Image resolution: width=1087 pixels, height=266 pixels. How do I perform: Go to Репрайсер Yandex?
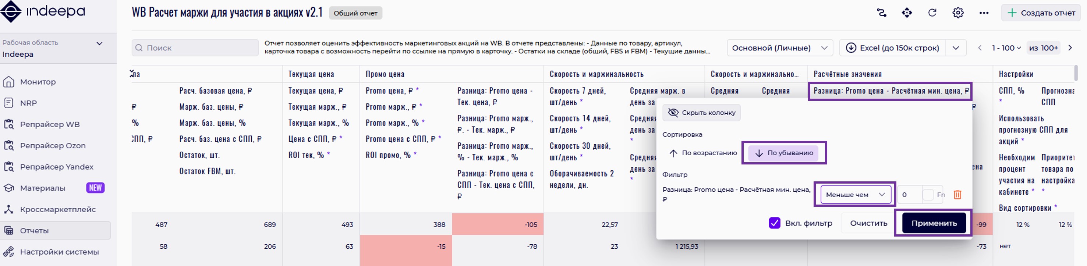pos(57,167)
